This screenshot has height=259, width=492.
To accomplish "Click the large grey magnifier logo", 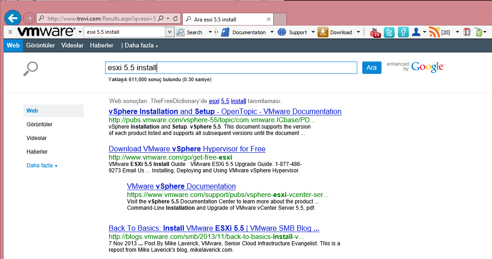I will 31,69.
